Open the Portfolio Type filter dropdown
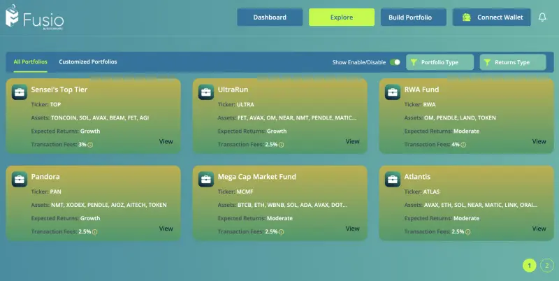Image resolution: width=559 pixels, height=281 pixels. (440, 62)
